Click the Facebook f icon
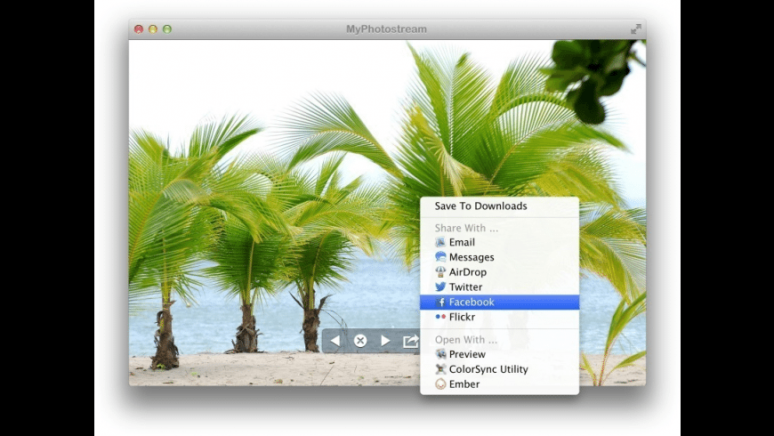Image resolution: width=774 pixels, height=436 pixels. tap(441, 303)
